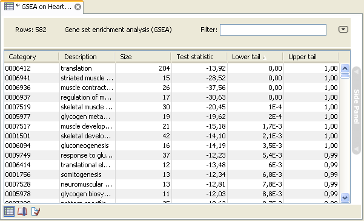Toggle Side Panel using bottom arrow
The height and width of the screenshot is (221, 364).
point(356,149)
